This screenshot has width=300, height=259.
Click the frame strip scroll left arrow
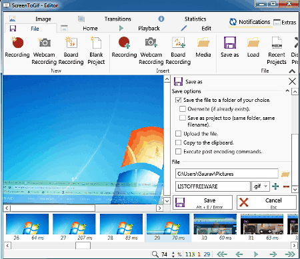coord(7,246)
